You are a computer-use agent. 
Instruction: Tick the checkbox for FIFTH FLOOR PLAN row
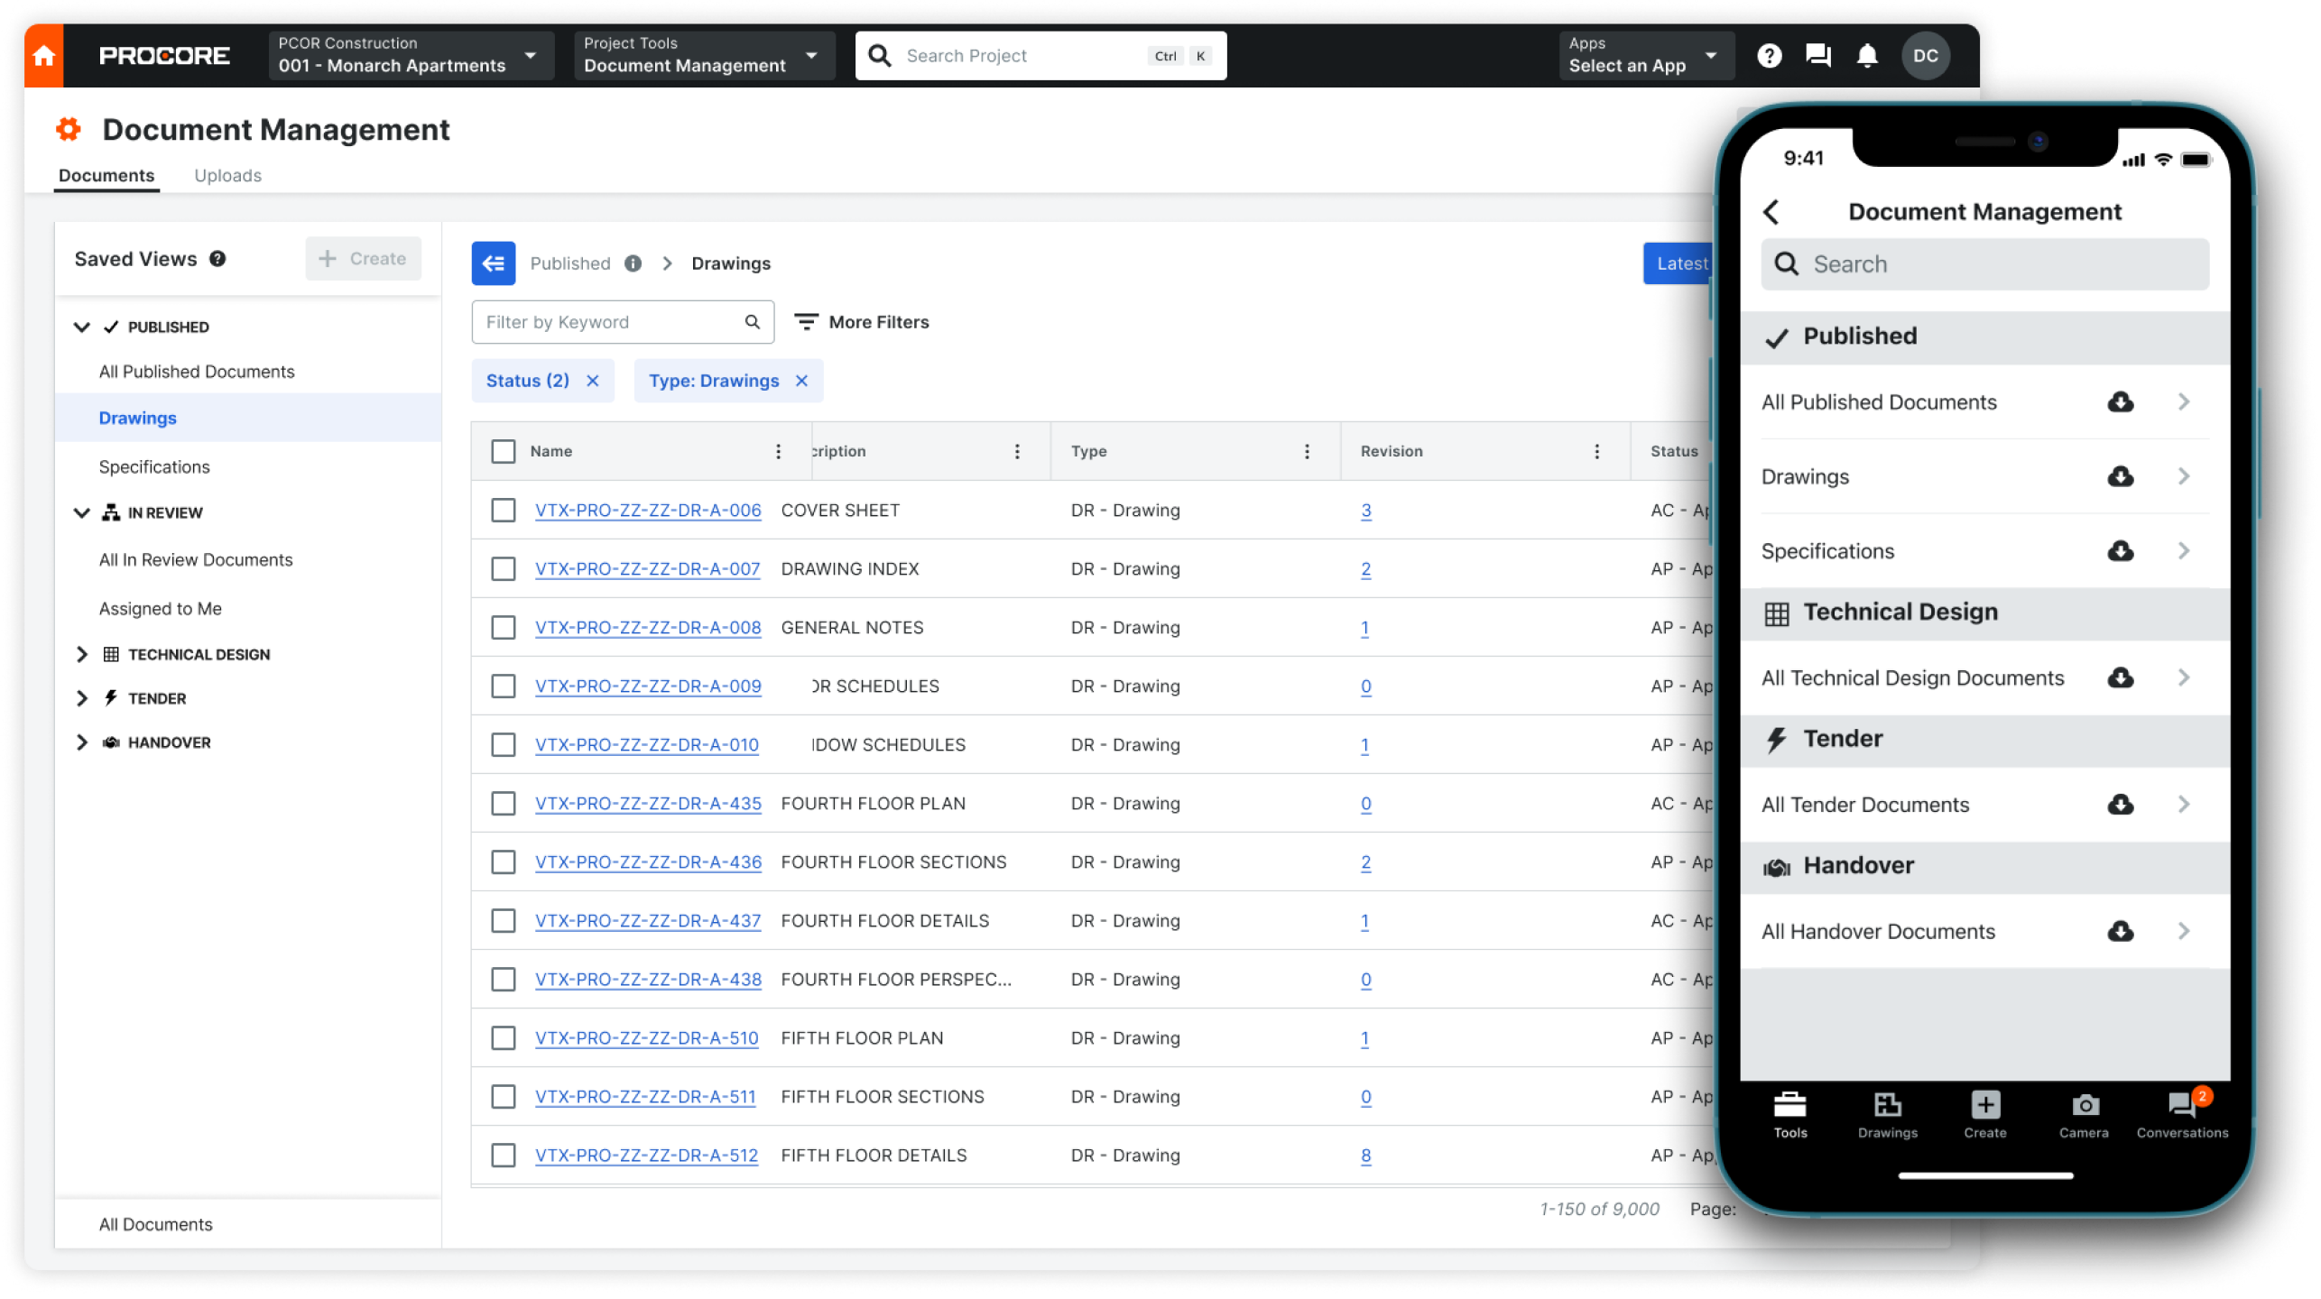[504, 1037]
